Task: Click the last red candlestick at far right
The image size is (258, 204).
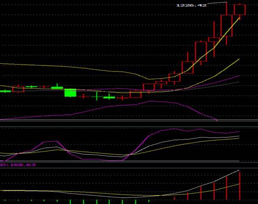Action: click(240, 9)
